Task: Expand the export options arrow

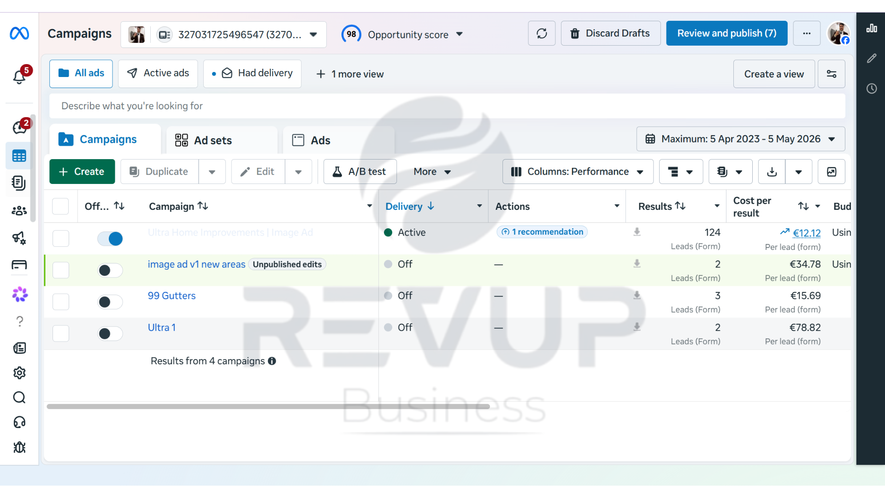Action: coord(799,172)
